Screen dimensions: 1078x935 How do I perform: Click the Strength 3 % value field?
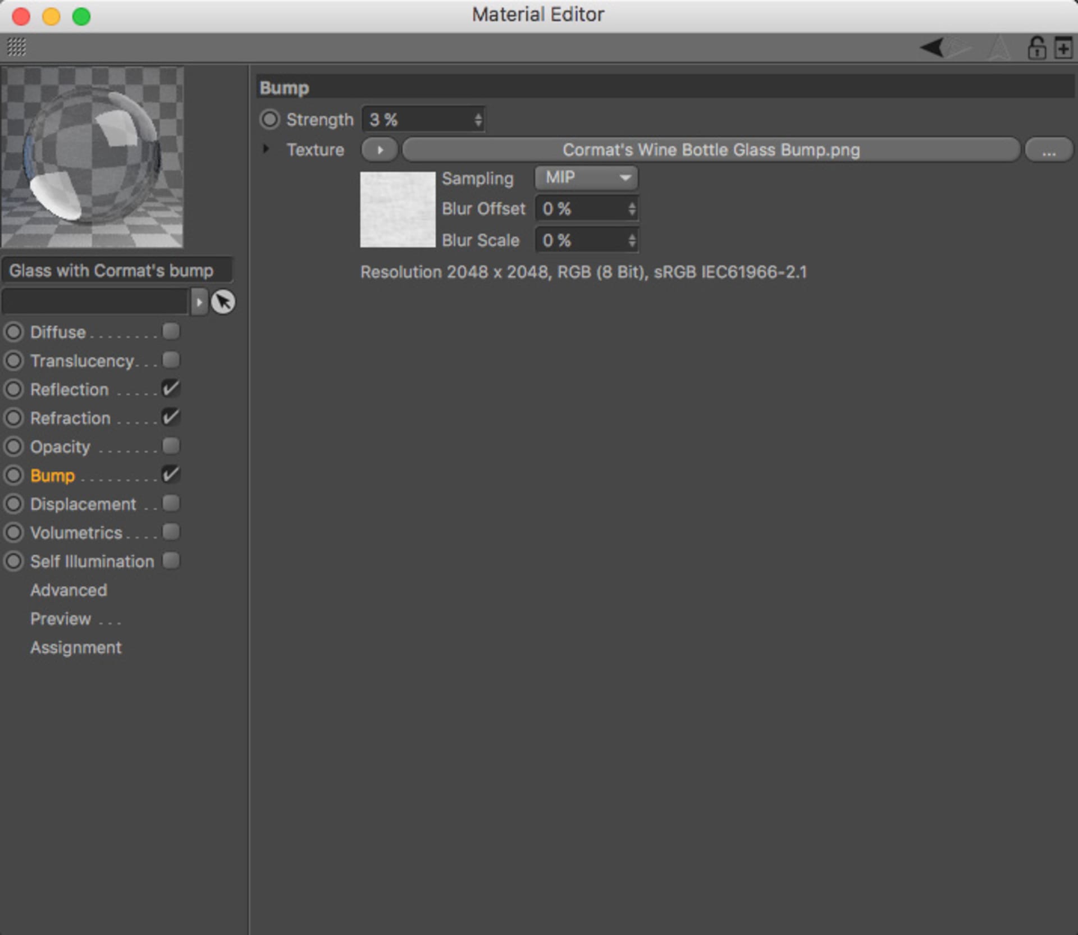pos(423,120)
